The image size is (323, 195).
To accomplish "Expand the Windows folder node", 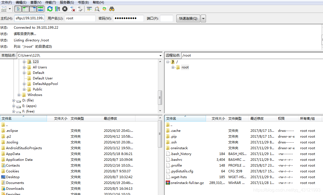I will click(x=19, y=95).
